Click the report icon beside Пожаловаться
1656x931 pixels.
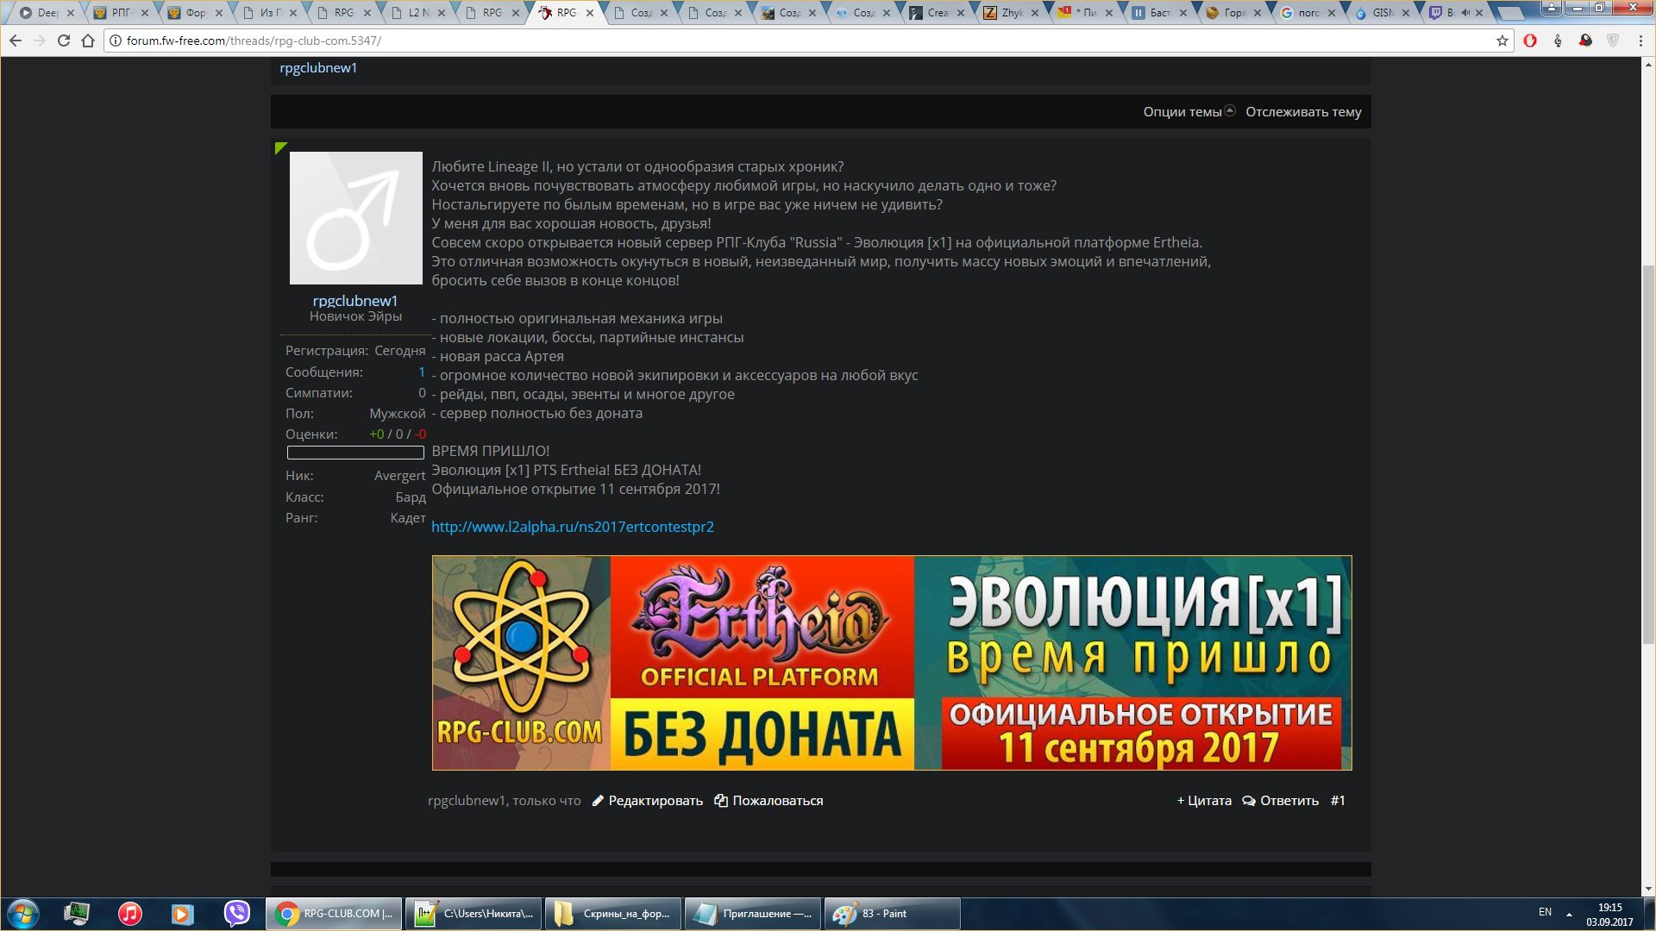point(721,801)
